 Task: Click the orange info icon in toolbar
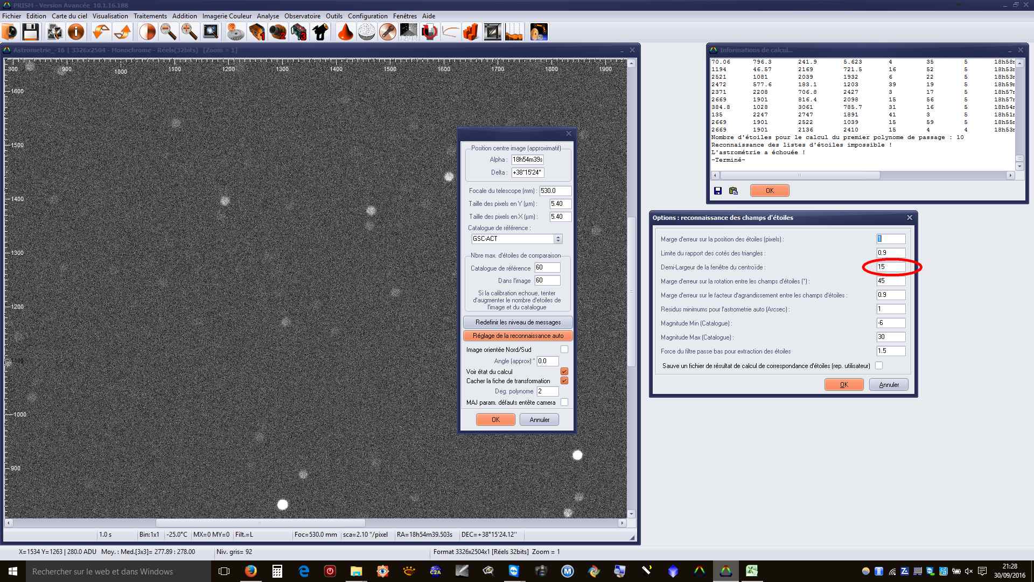[x=76, y=32]
